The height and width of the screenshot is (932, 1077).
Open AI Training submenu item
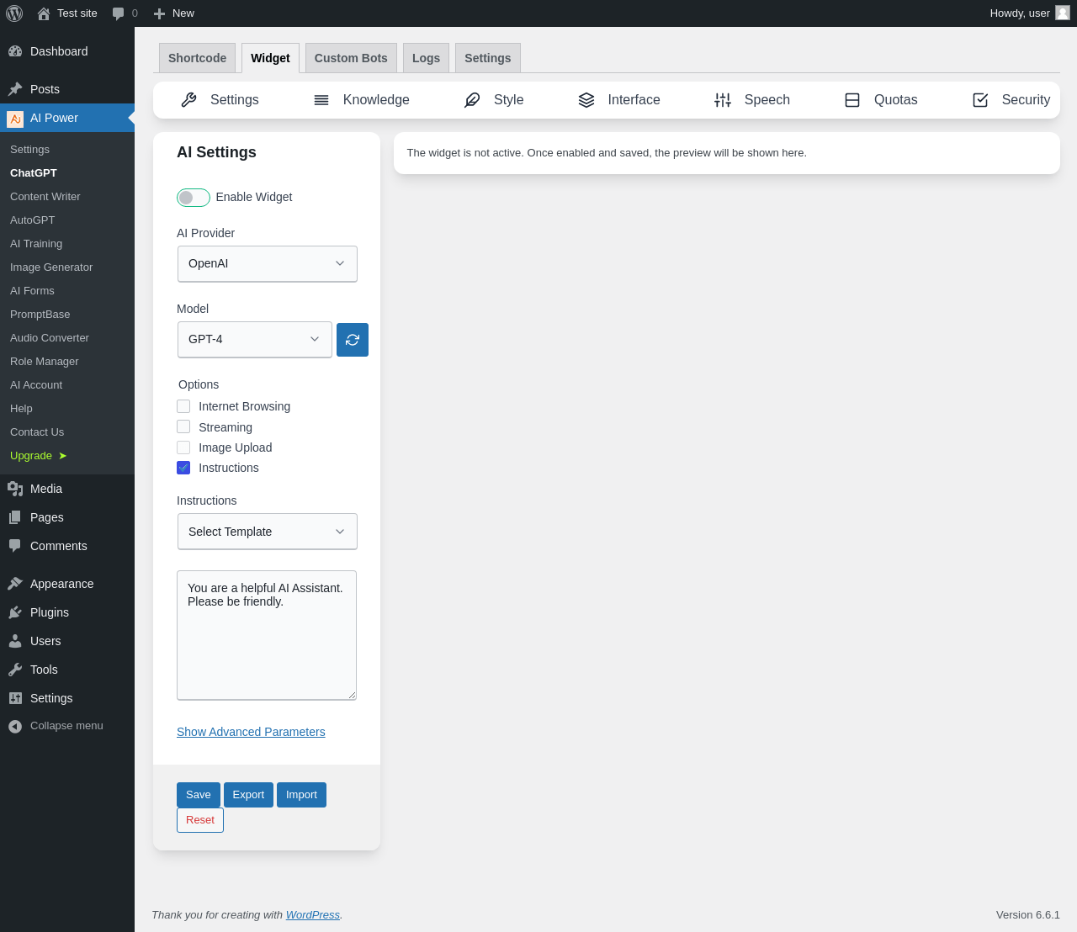(x=36, y=244)
